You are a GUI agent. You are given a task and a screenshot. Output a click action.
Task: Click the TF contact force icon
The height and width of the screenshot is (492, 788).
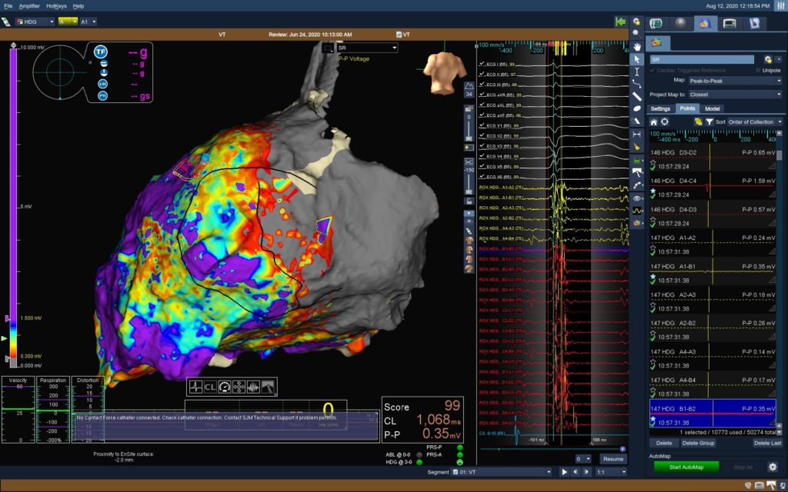101,52
